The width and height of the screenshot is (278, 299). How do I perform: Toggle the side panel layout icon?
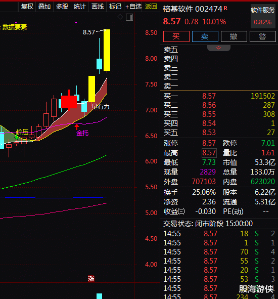129,17
